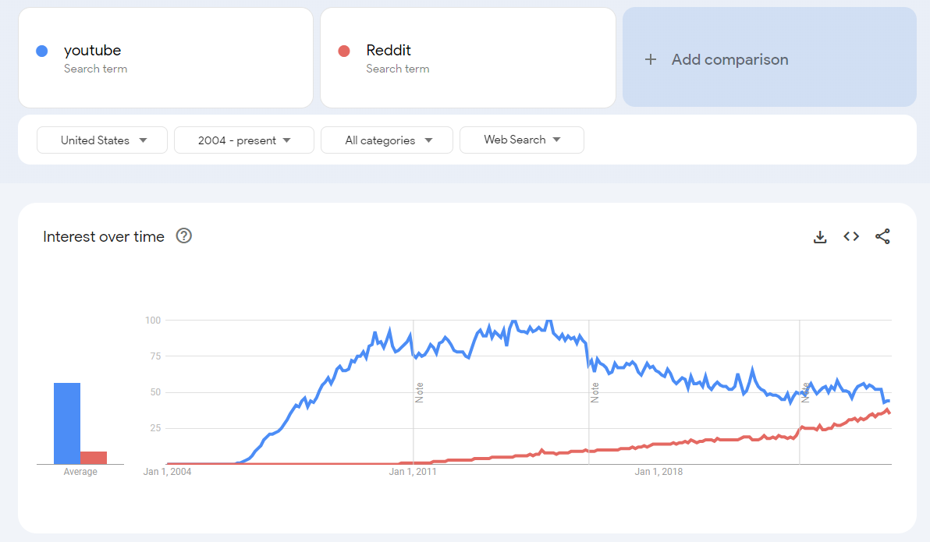This screenshot has width=930, height=542.
Task: Download the interest over time data
Action: [820, 237]
